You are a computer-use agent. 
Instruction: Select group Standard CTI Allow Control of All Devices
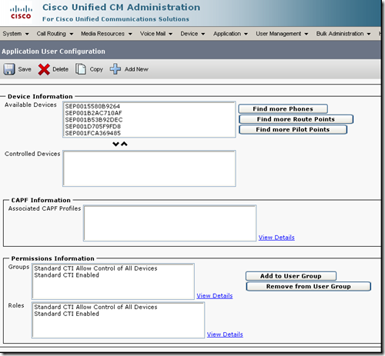click(95, 268)
